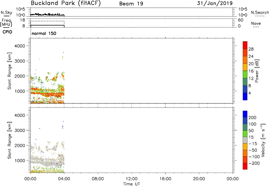Click the blue bottom of power colorbar
This screenshot has width=269, height=186.
pos(245,96)
